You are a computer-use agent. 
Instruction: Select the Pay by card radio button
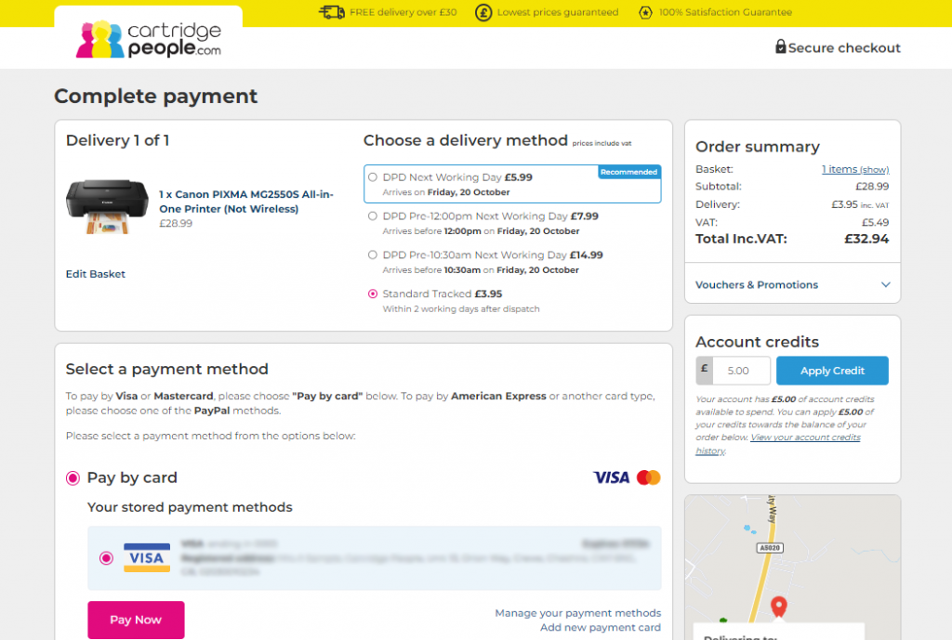pos(73,478)
